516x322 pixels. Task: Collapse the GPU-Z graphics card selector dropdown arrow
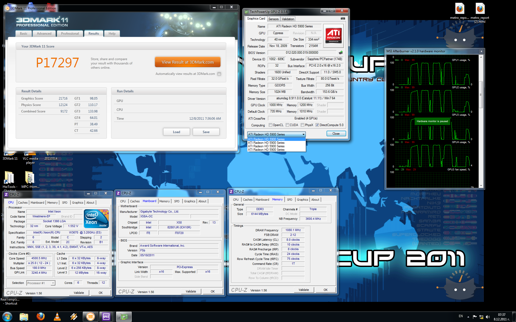click(303, 134)
